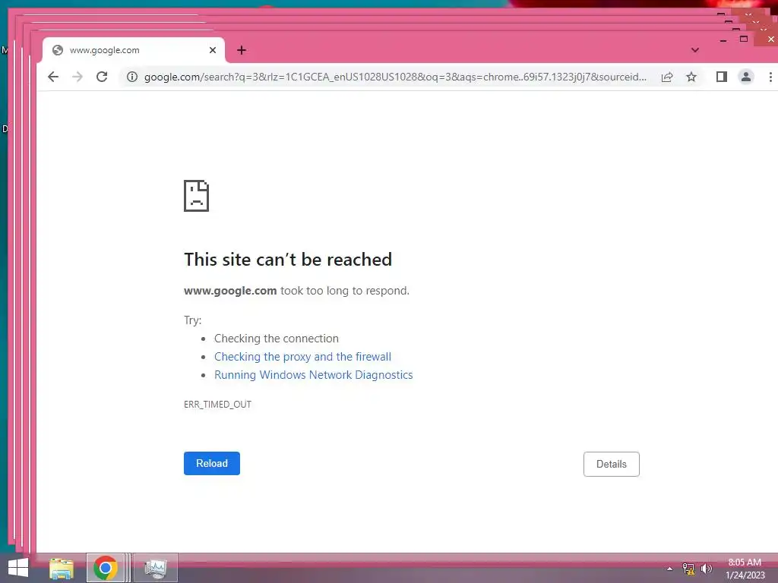Bookmark this tab with star icon

click(x=691, y=77)
